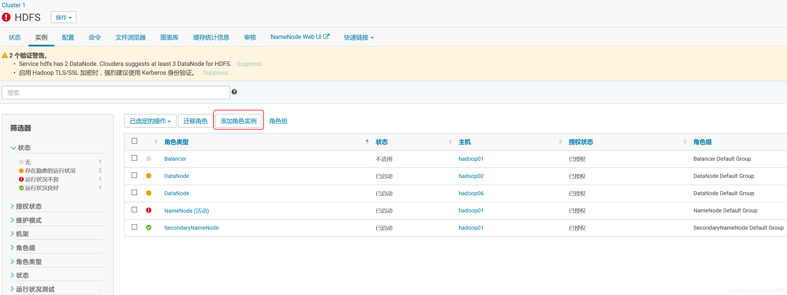The width and height of the screenshot is (787, 295).
Task: Open the SecondaryNameNode role link
Action: [x=192, y=228]
